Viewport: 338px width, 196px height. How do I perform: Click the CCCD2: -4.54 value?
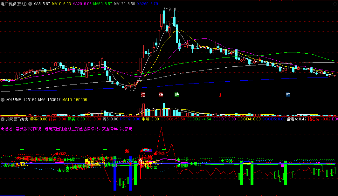(x=199, y=119)
